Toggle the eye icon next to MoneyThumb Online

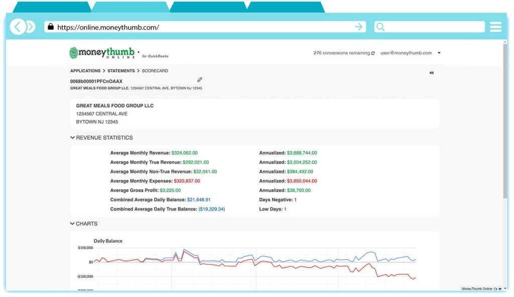500,288
